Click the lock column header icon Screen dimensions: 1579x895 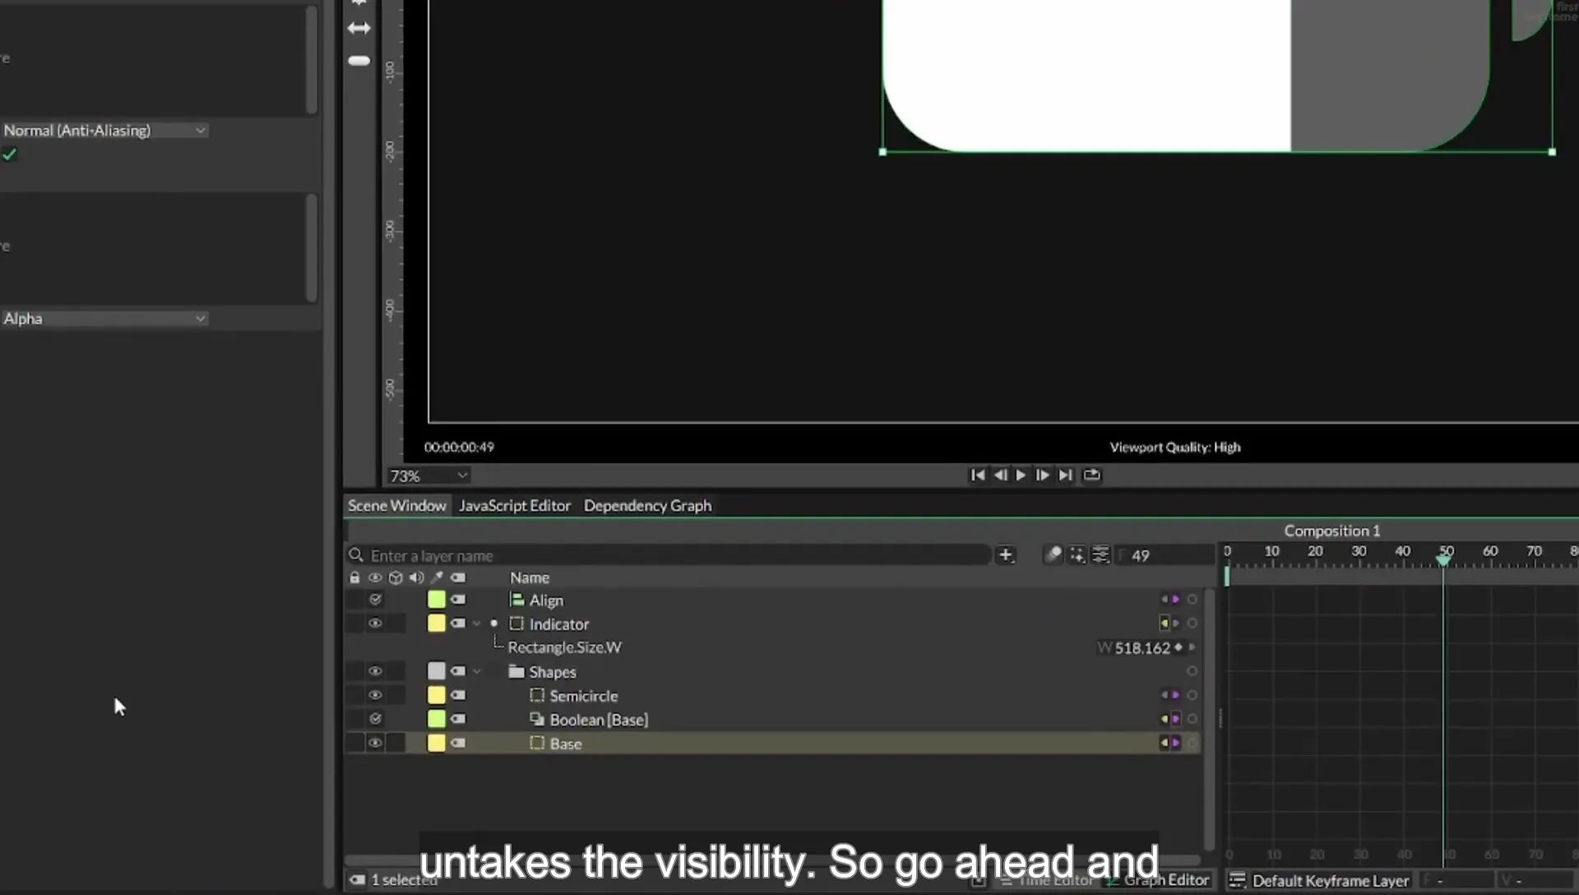pyautogui.click(x=354, y=578)
